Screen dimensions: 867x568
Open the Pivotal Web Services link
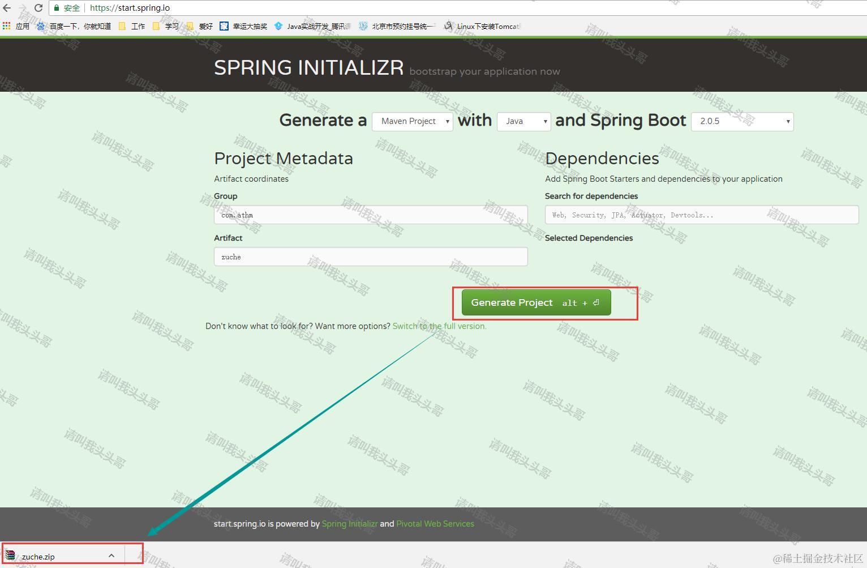click(x=435, y=524)
